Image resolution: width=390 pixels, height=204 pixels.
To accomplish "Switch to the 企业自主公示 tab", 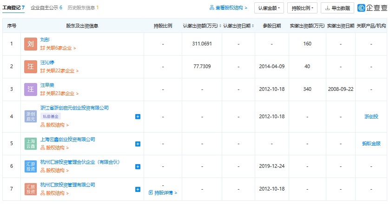I will (x=46, y=8).
